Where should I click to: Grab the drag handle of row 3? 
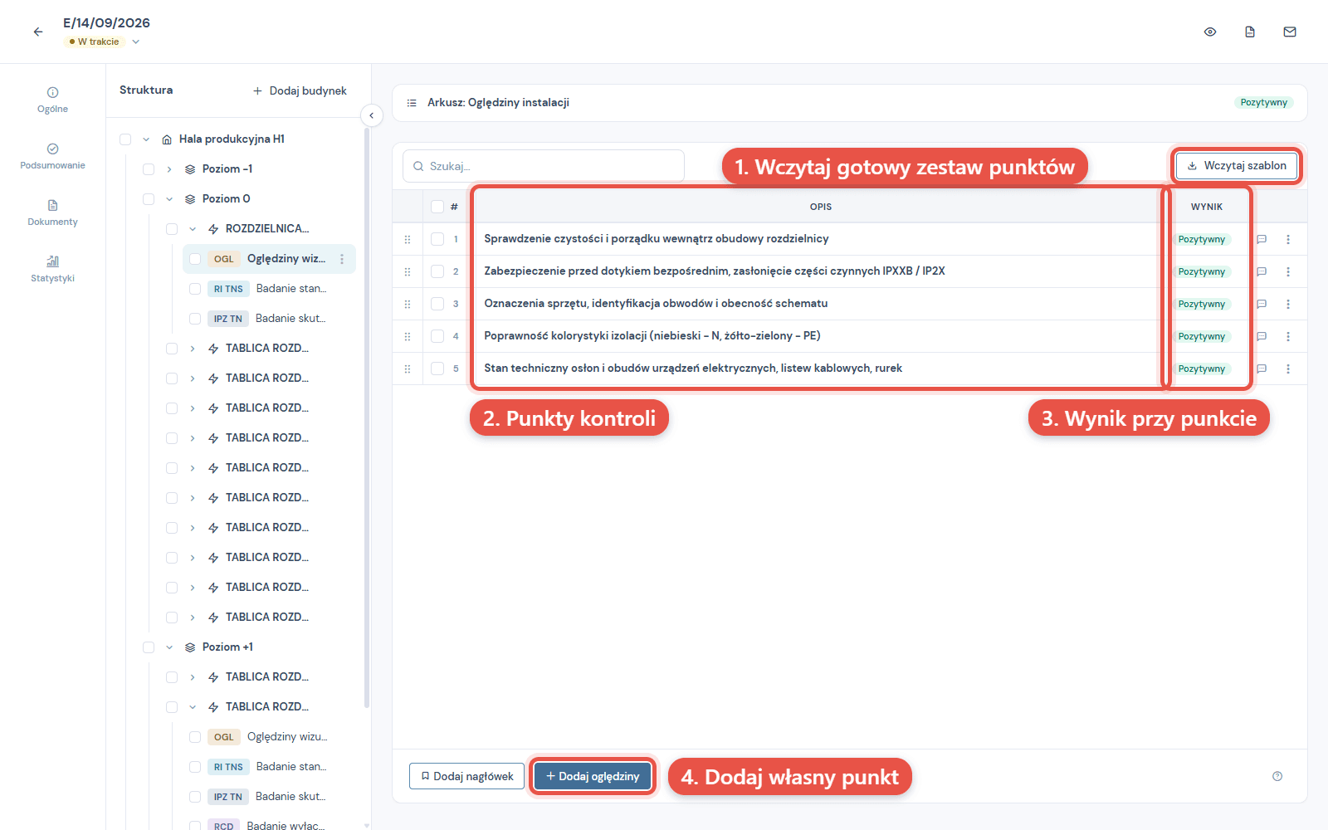pos(408,304)
